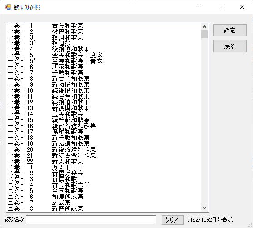
Task: Select 新続古今和歌集 entry
Action: coord(104,155)
